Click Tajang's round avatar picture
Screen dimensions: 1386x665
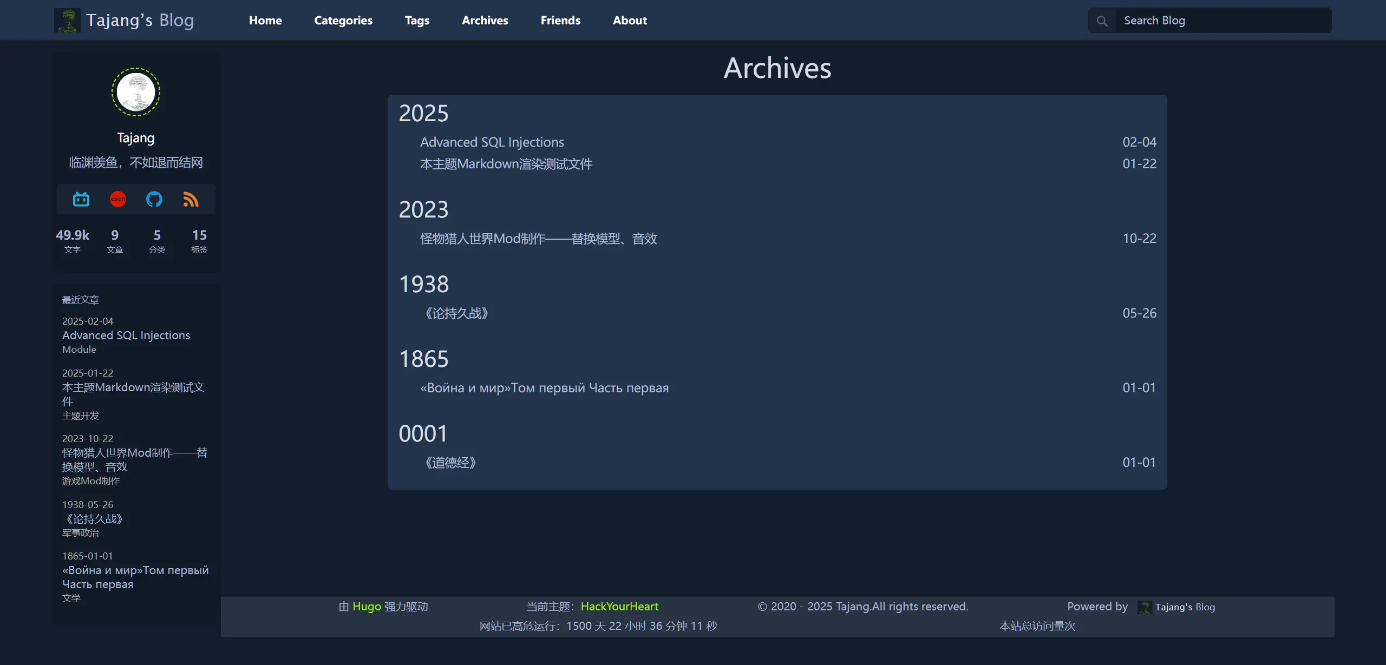[x=136, y=92]
